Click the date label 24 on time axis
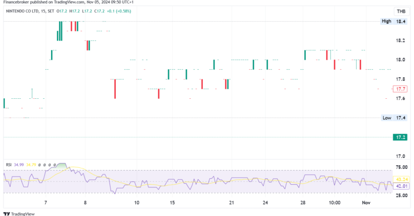Screen dimensions: 414x216 pos(265,203)
